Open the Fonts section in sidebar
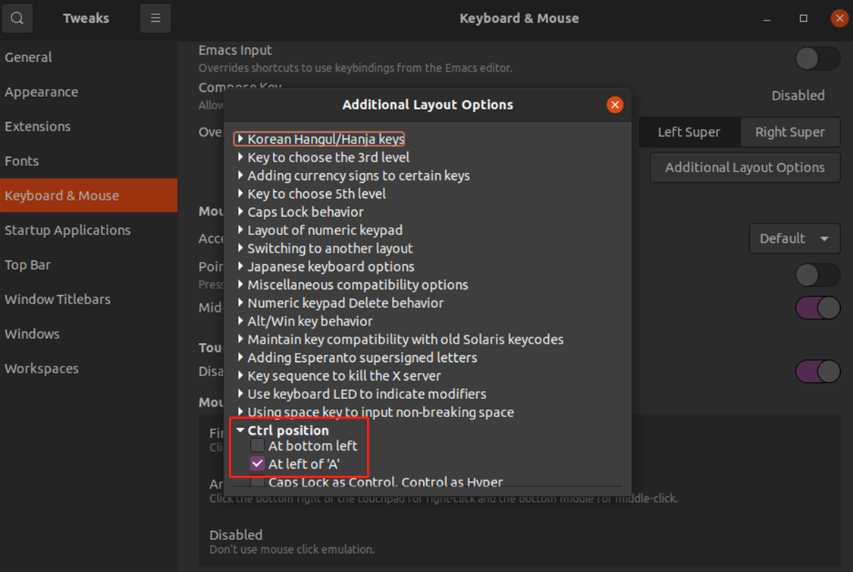Screen dimensions: 853x572 [22, 161]
